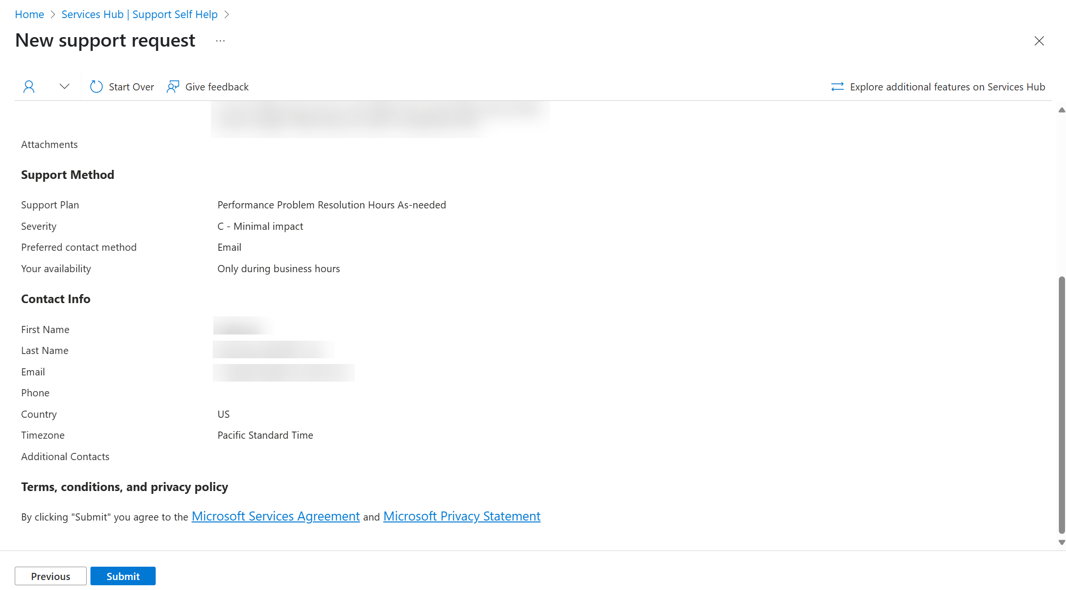1066x590 pixels.
Task: Open the Microsoft Privacy Statement link
Action: pos(461,516)
